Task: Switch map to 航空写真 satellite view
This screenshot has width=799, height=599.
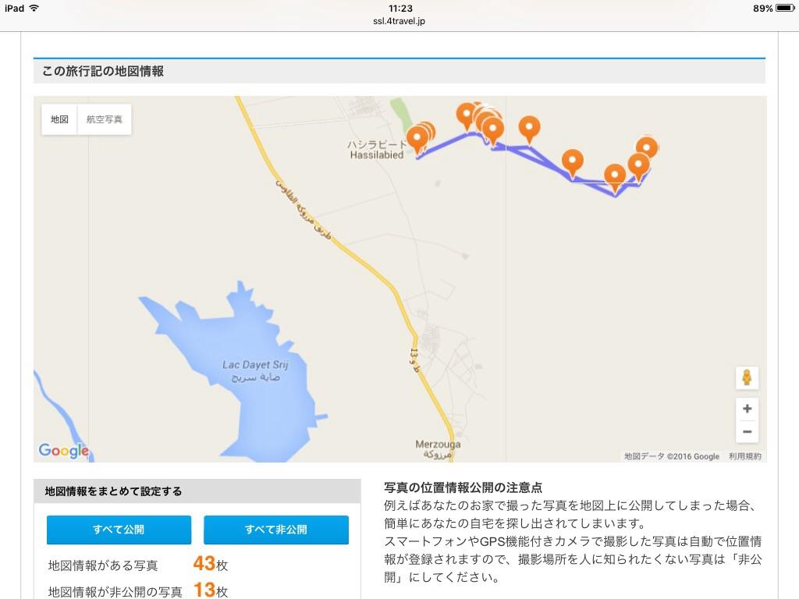Action: click(x=104, y=119)
